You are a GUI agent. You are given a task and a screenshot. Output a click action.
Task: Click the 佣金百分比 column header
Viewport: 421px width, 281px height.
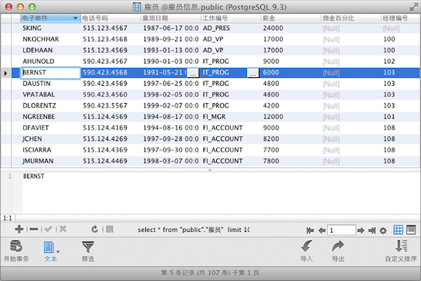click(351, 18)
